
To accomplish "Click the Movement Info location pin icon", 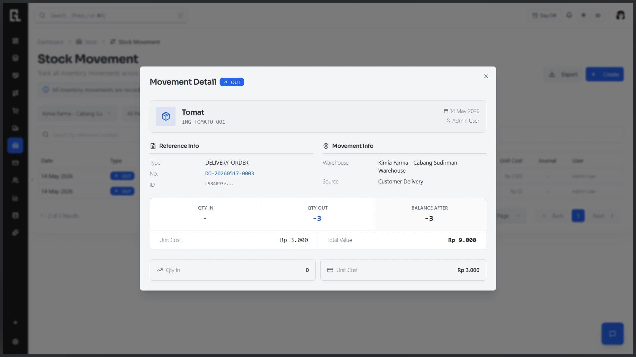I will coord(326,146).
